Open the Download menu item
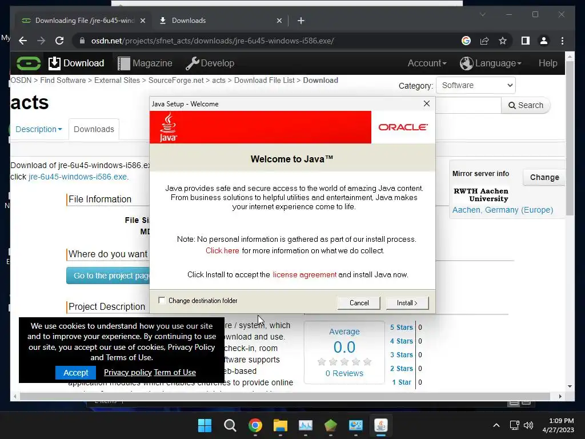 [76, 63]
